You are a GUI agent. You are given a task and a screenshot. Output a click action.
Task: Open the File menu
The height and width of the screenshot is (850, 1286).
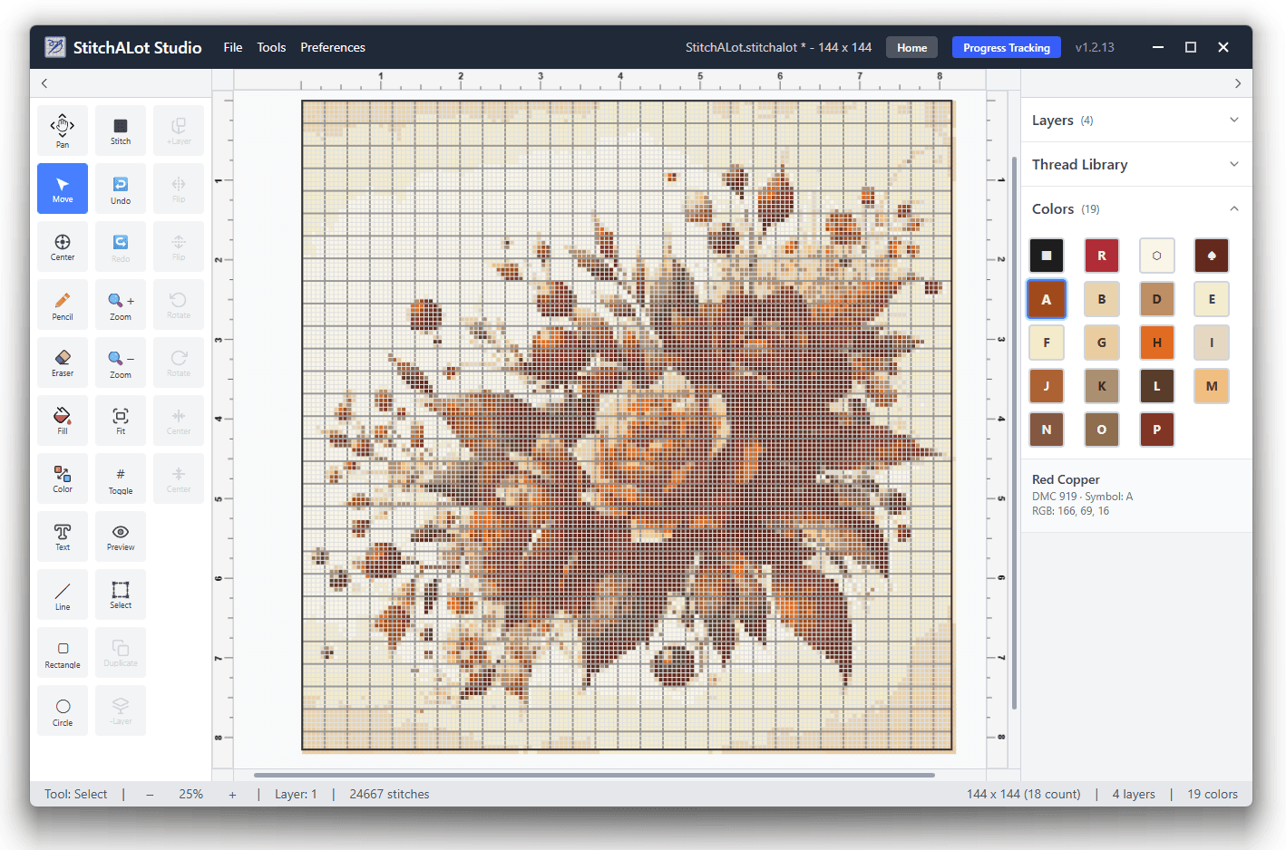click(233, 47)
